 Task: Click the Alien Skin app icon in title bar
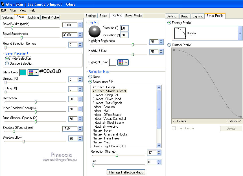(x=3, y=4)
